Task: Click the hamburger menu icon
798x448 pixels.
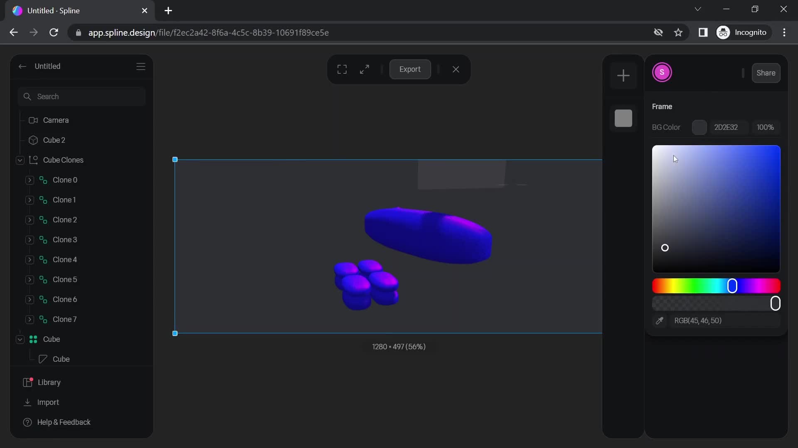Action: [140, 66]
